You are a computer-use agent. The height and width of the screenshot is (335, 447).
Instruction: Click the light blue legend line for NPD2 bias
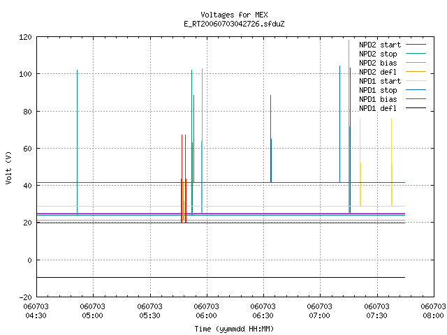(416, 63)
